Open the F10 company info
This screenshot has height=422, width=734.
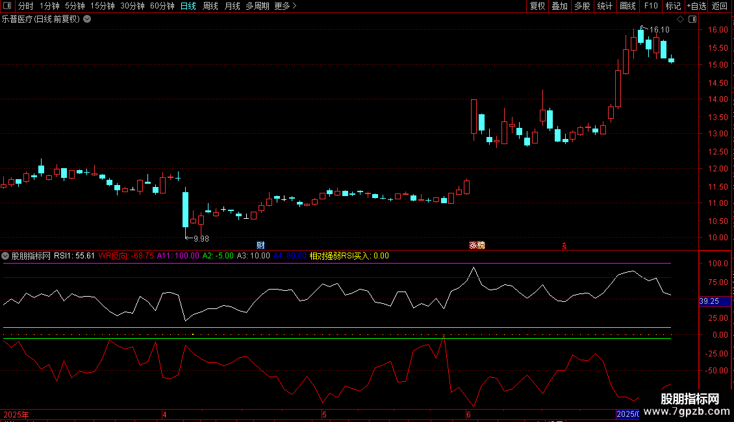point(651,6)
